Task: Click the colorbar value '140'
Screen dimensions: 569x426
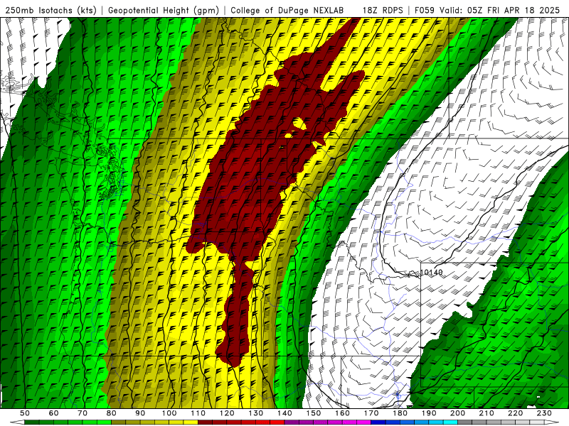Action: 284,413
